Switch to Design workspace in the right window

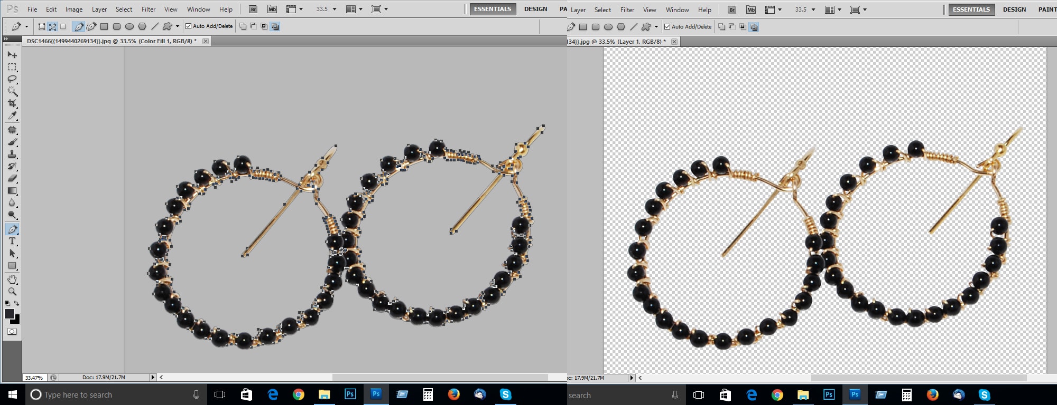1014,9
